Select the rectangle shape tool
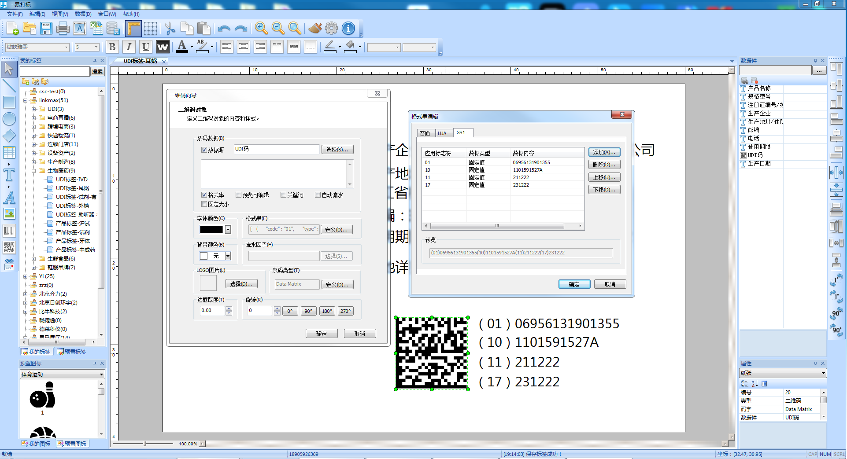This screenshot has height=459, width=847. 9,102
